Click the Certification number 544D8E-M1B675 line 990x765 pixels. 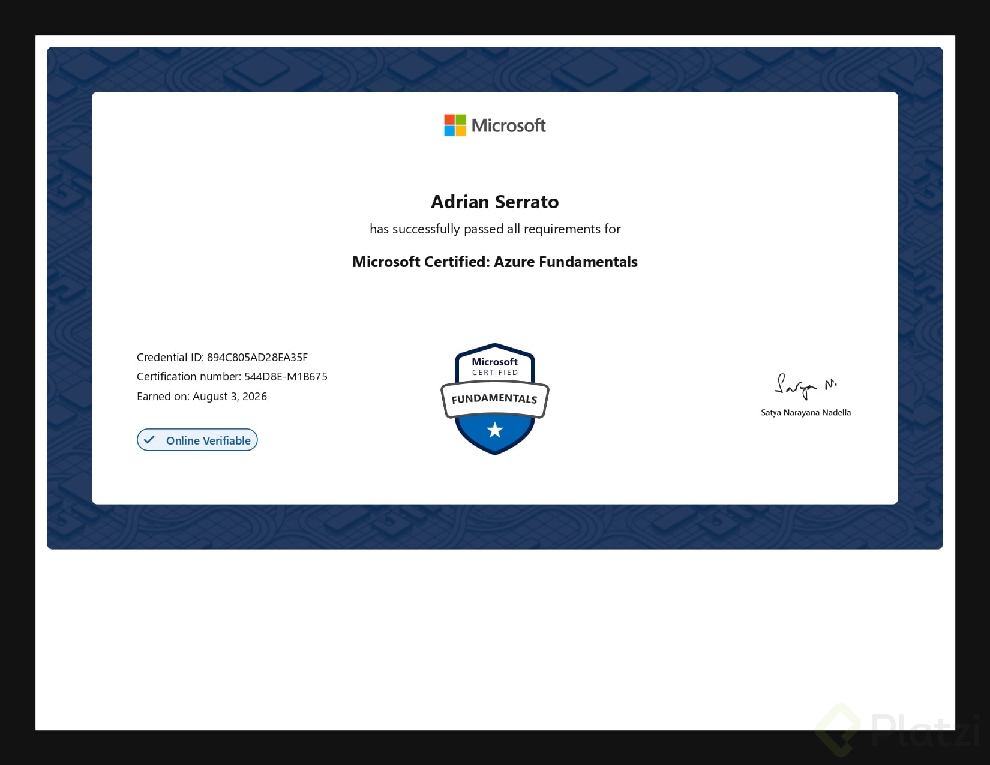[232, 376]
